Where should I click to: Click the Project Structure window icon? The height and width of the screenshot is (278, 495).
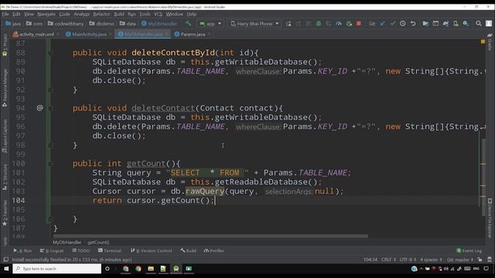(435, 24)
